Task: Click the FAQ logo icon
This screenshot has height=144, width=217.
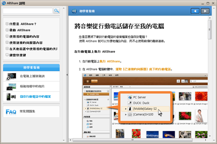Action: pyautogui.click(x=11, y=111)
